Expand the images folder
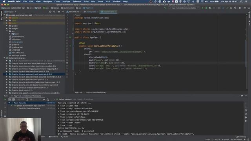This screenshot has height=141, width=251. (7, 29)
